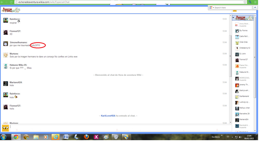
Task: Select By Fionna in the user list
Action: pos(243,31)
